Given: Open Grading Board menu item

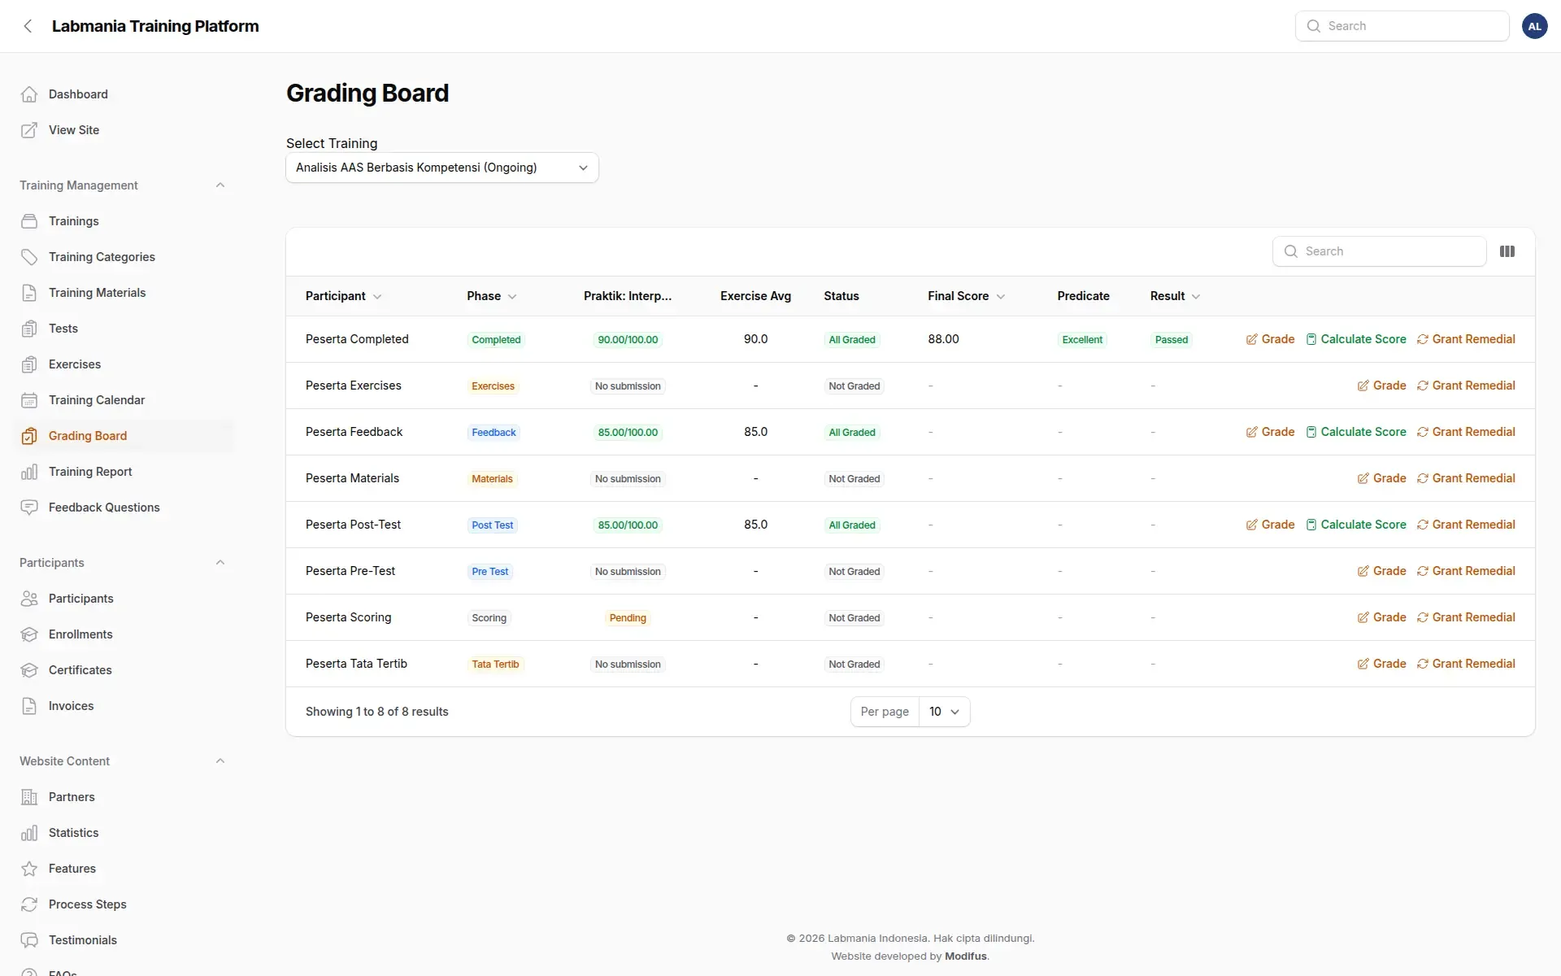Looking at the screenshot, I should click(124, 436).
